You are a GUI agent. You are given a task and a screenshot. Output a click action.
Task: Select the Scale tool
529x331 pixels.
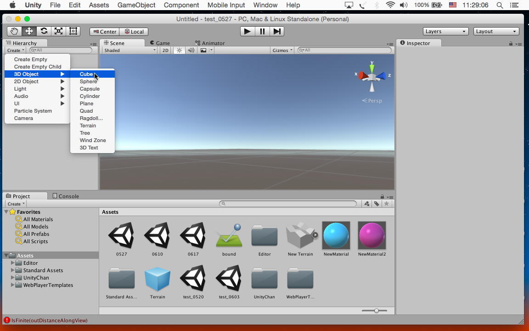(x=58, y=31)
